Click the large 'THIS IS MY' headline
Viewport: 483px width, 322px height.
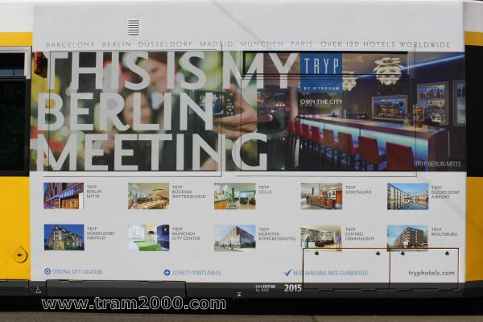(x=172, y=70)
